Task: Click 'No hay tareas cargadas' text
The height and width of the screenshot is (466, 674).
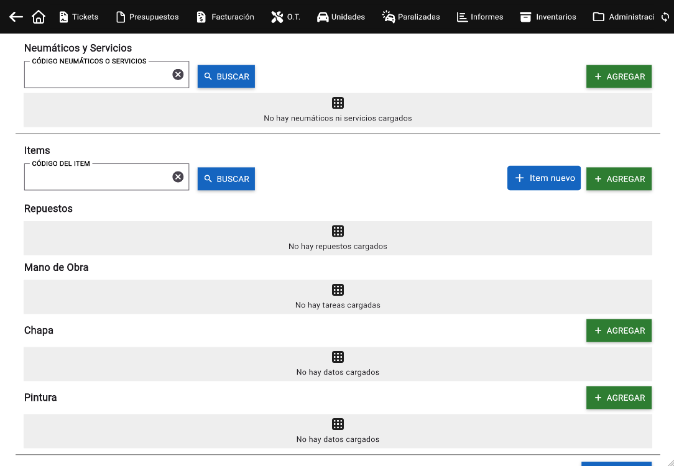Action: click(x=338, y=305)
